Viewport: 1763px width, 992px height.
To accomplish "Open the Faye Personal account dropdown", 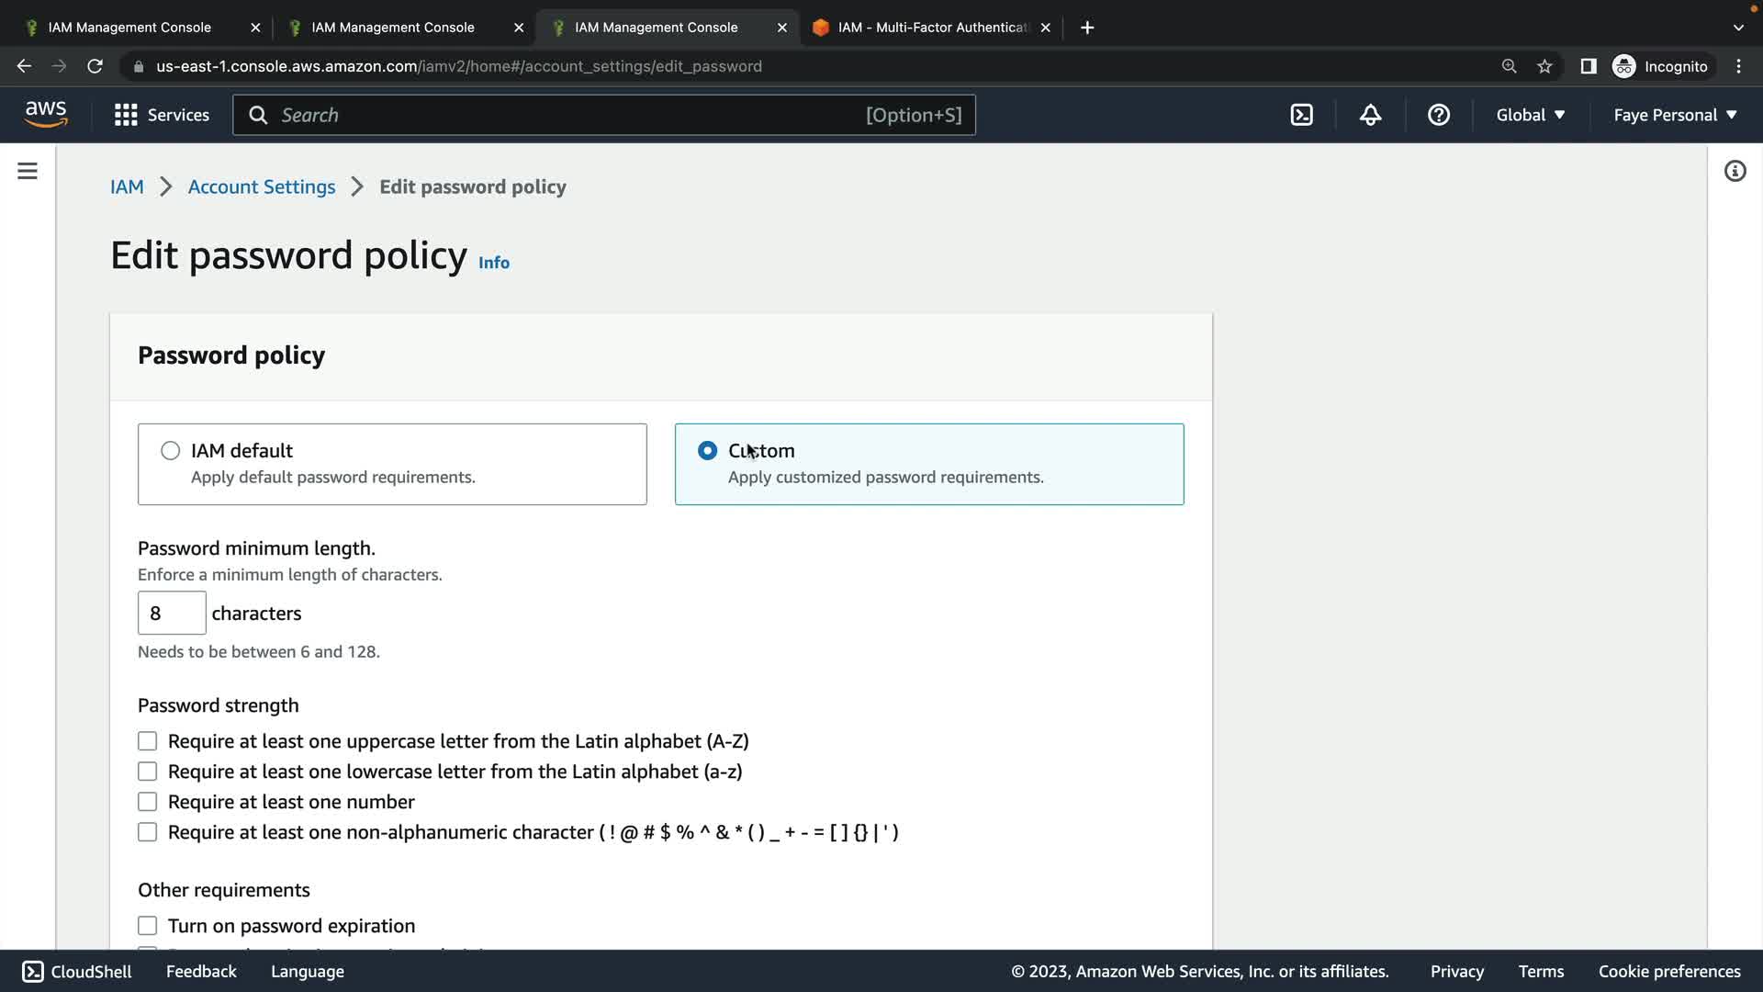I will [1675, 115].
